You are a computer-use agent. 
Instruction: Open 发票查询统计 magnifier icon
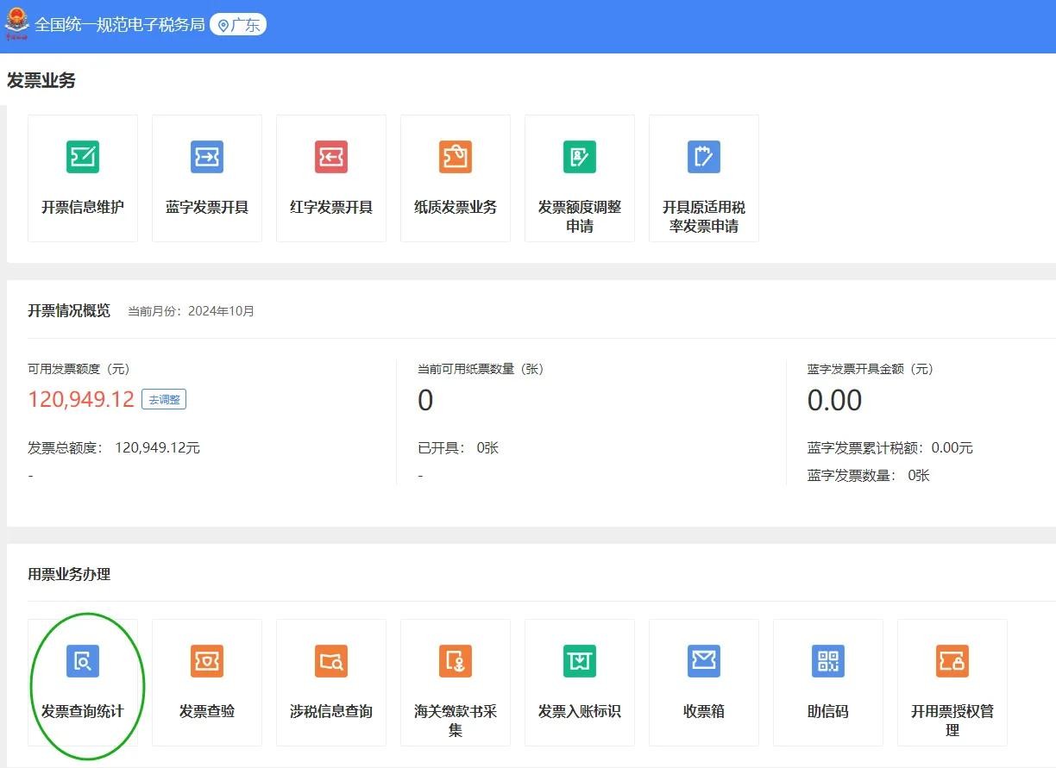(x=83, y=661)
